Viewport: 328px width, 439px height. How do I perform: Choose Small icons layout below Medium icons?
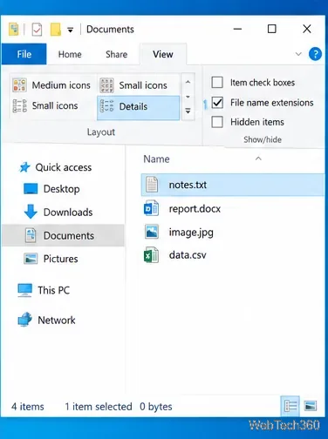45,105
